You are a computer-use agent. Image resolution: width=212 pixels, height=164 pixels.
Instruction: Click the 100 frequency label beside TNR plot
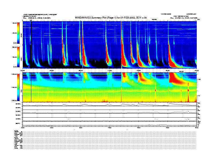199,79
